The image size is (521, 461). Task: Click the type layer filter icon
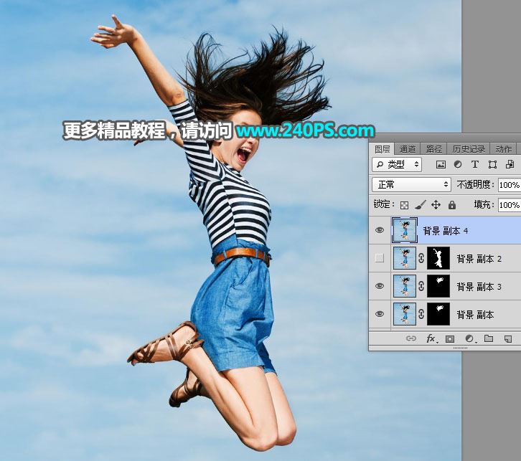pos(475,165)
